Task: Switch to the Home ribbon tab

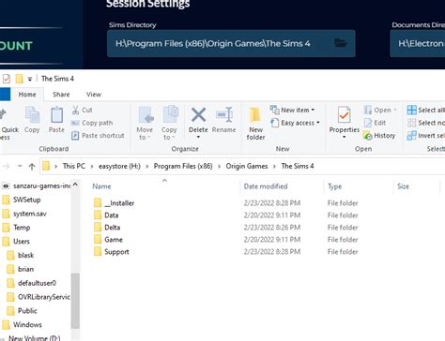Action: (x=27, y=95)
